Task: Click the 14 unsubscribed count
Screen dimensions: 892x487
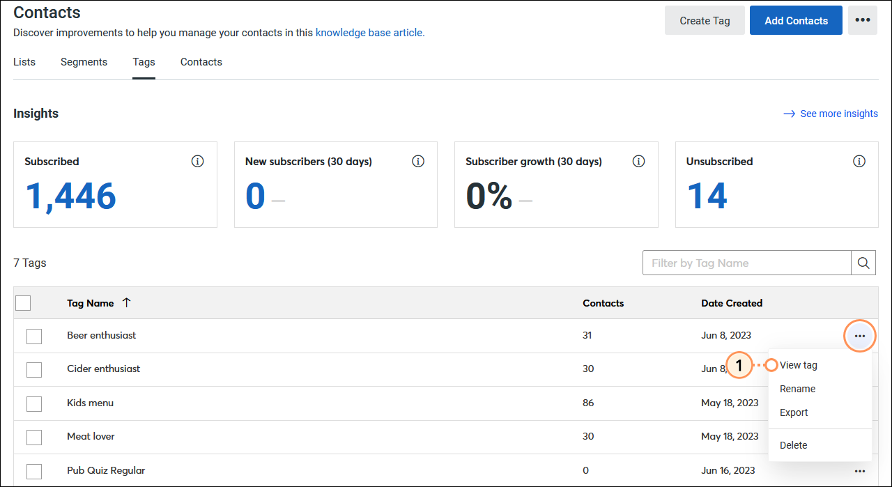Action: [x=707, y=196]
